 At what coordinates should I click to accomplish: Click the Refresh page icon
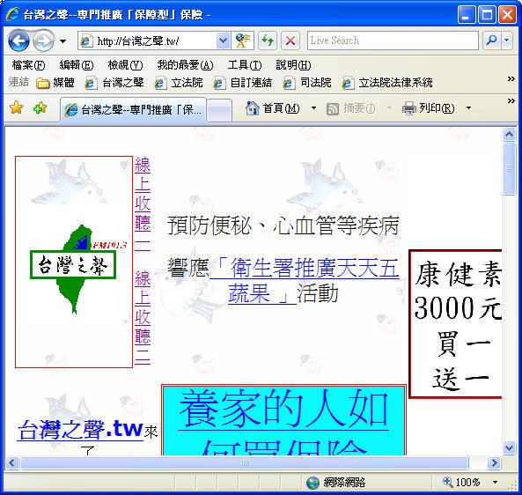(x=268, y=41)
